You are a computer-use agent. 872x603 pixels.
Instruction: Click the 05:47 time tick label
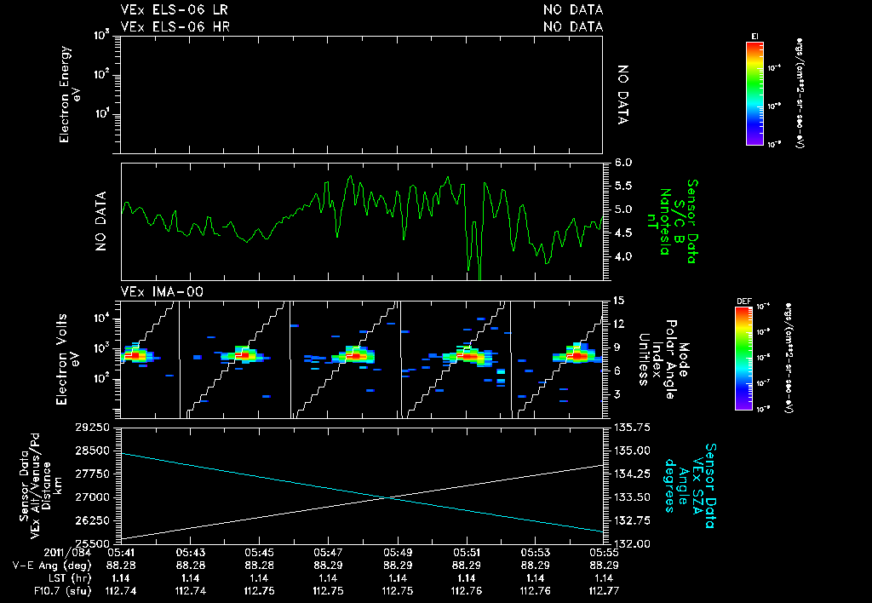pos(328,554)
